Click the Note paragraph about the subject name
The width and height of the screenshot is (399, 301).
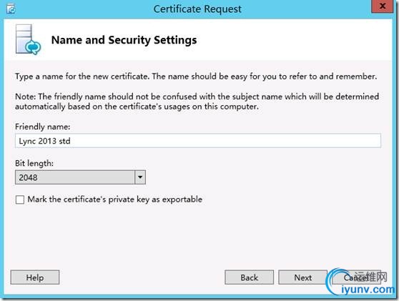coord(197,102)
